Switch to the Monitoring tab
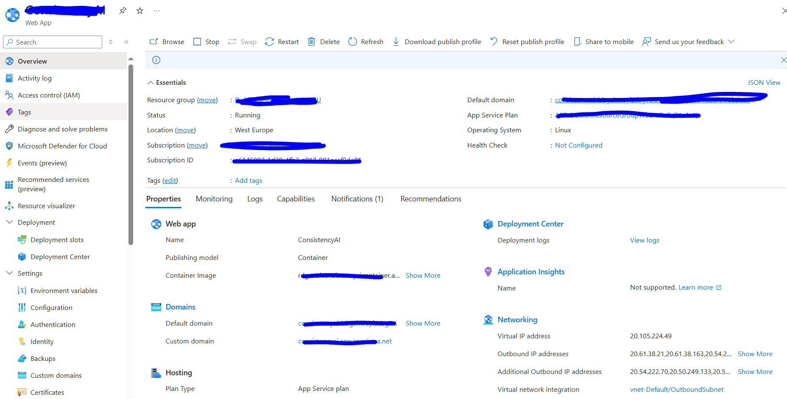 (x=214, y=198)
